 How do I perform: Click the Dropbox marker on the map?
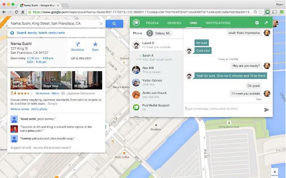point(156,125)
